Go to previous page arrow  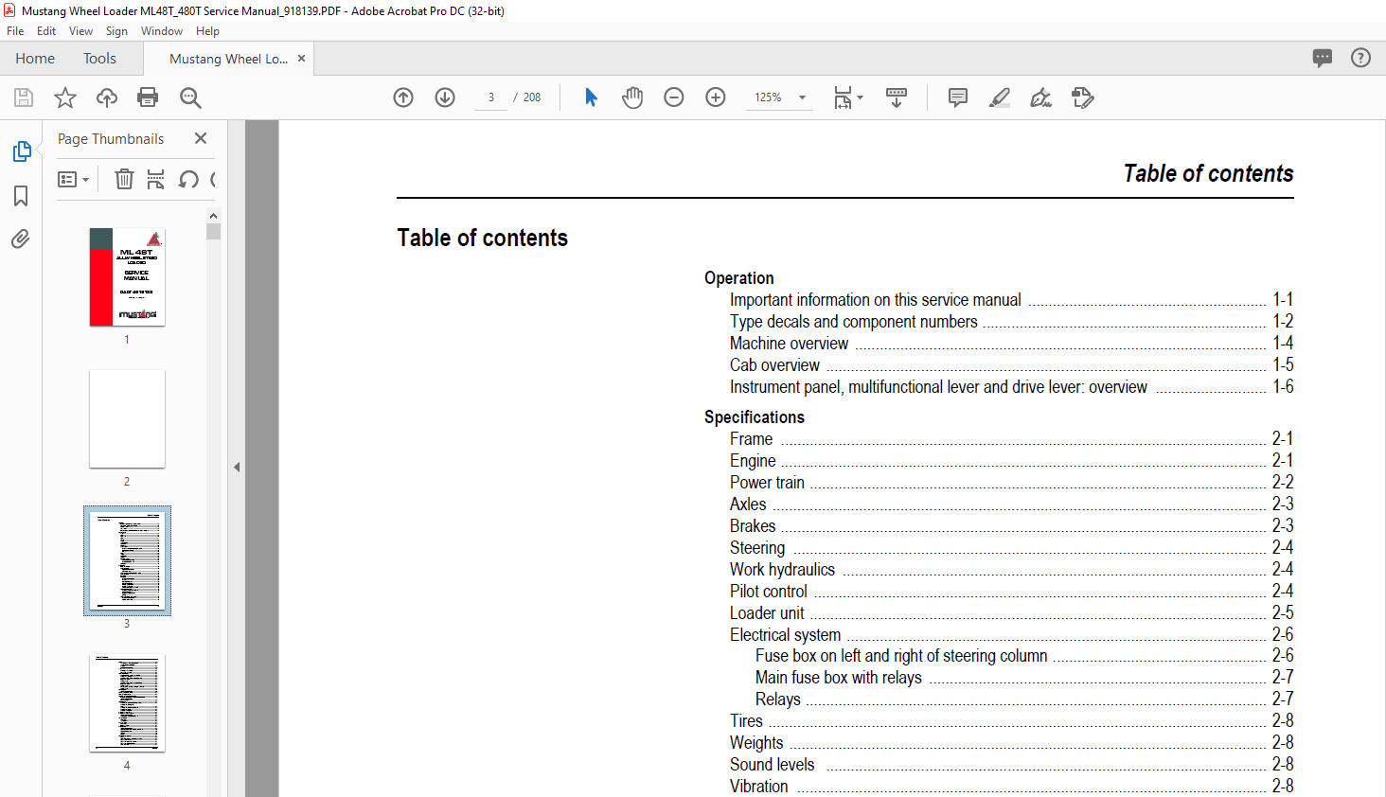pyautogui.click(x=403, y=97)
